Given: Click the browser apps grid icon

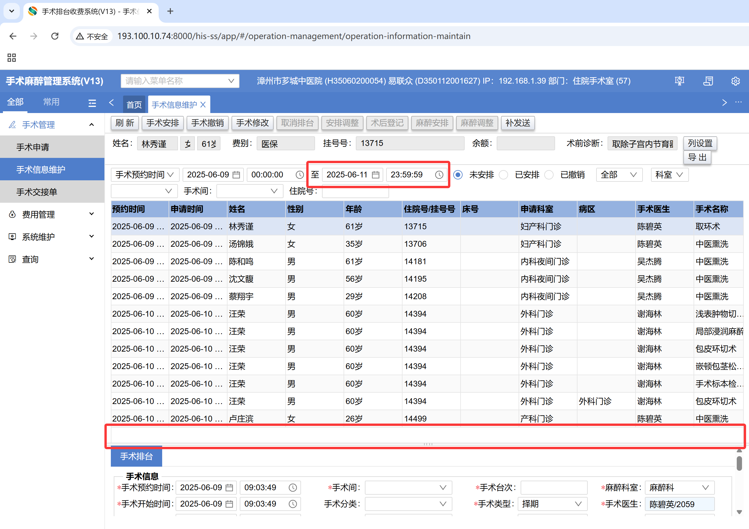Looking at the screenshot, I should pyautogui.click(x=12, y=58).
